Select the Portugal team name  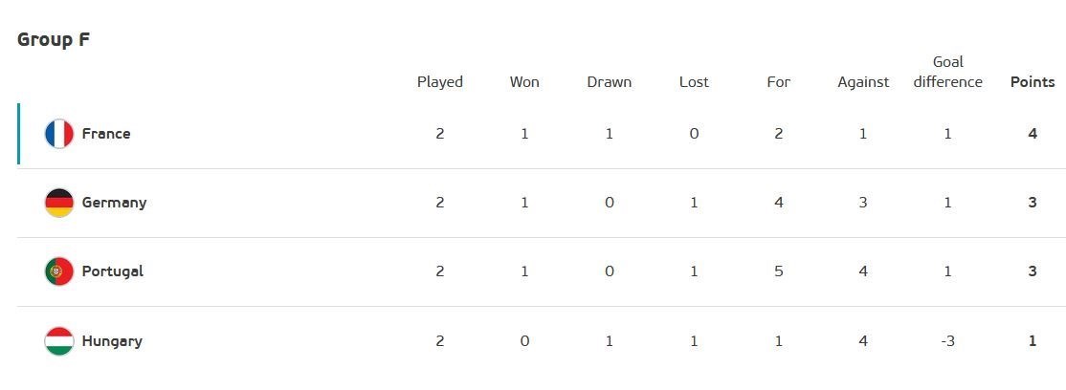click(113, 271)
